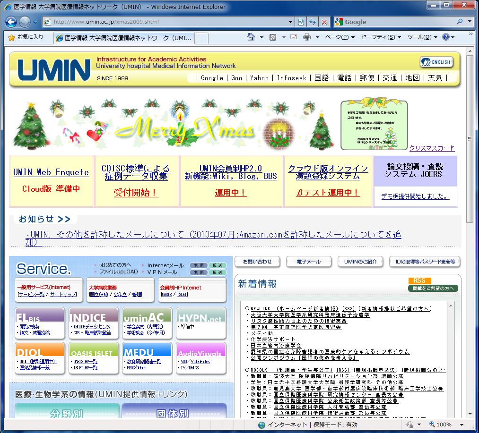Click the UMINのご紹介 button
Image resolution: width=479 pixels, height=433 pixels.
360,262
